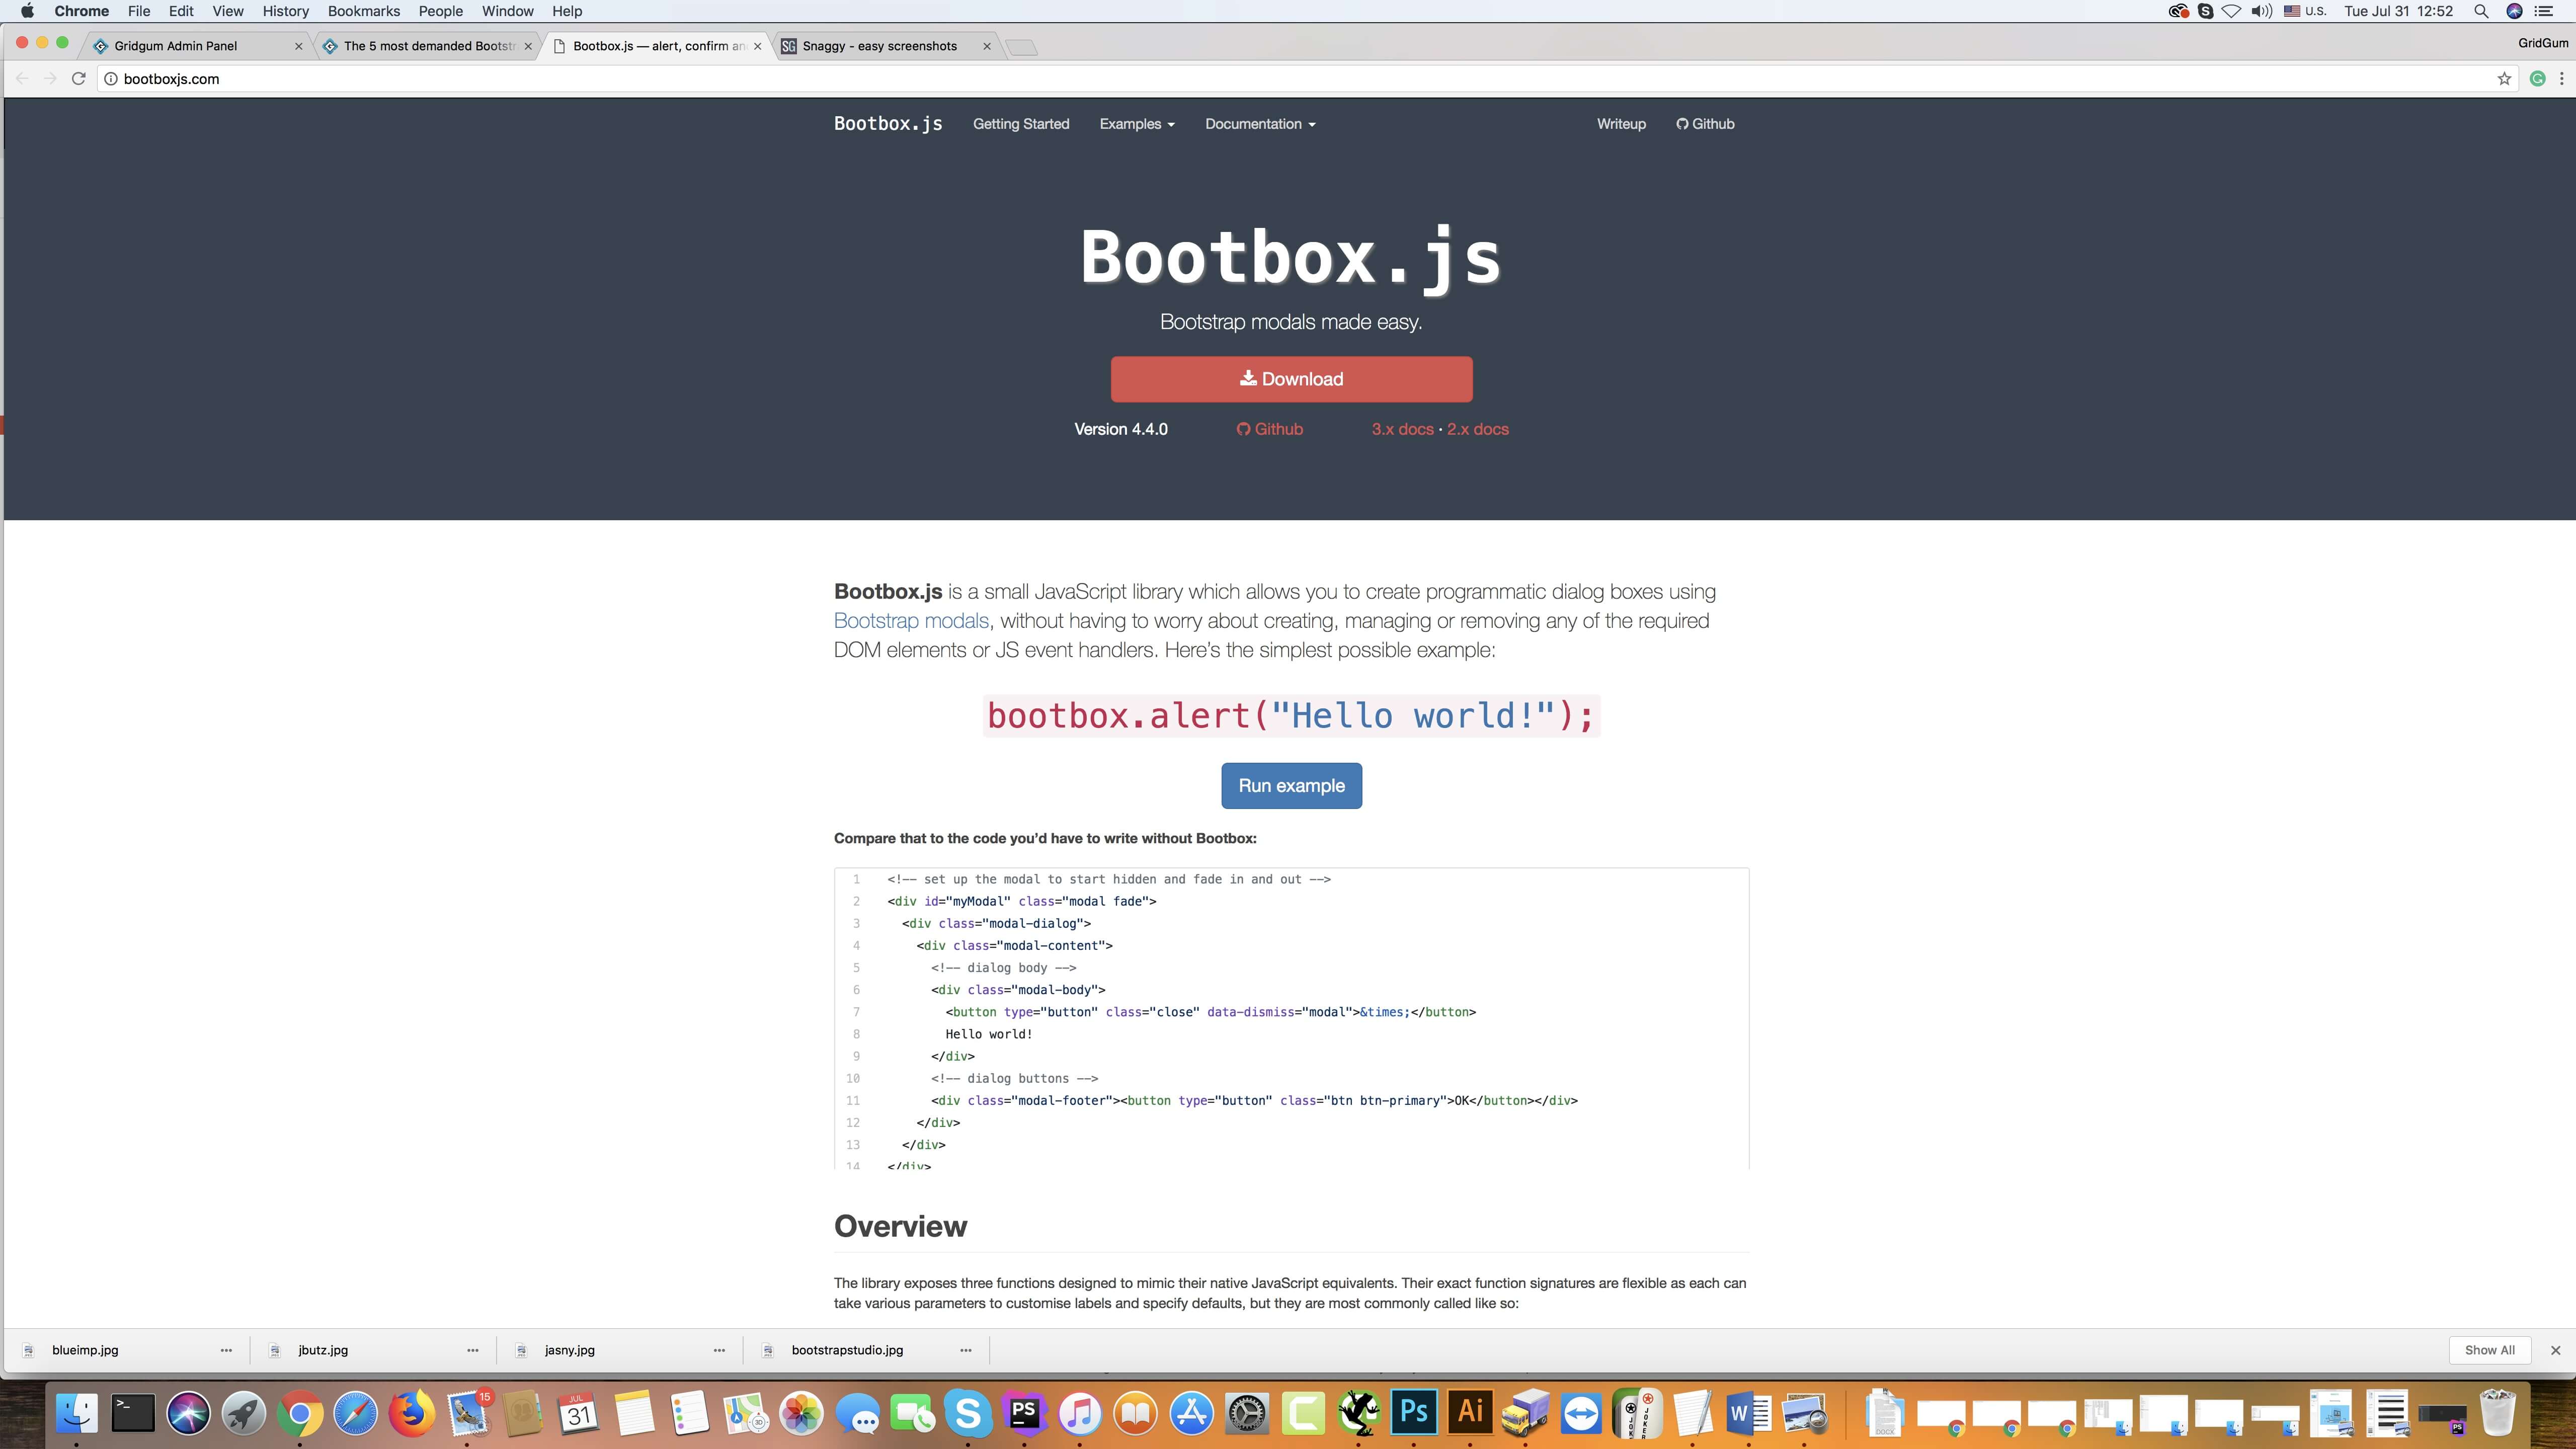The image size is (2576, 1449).
Task: Open the Trash in the dock
Action: pos(2497,1412)
